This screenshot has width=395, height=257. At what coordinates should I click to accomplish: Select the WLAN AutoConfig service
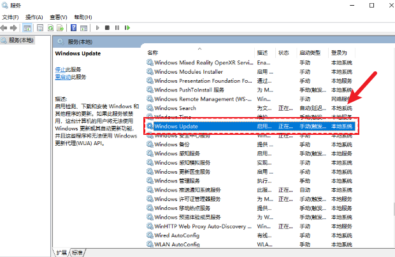click(251, 244)
